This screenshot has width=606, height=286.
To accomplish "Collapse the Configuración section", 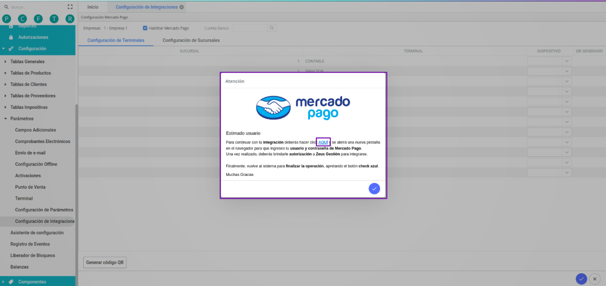I will tap(3, 48).
